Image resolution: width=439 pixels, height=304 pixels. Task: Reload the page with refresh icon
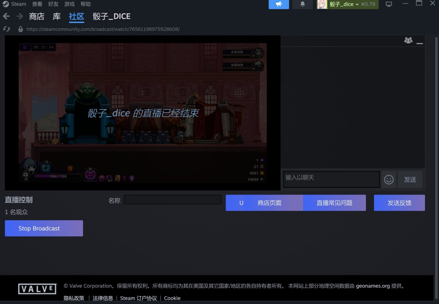(6, 29)
